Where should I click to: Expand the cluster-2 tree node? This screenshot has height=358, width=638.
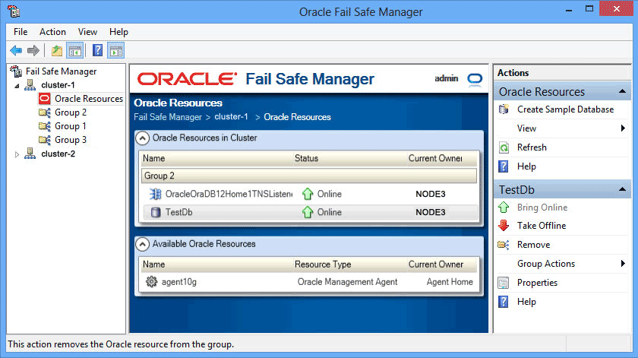point(17,154)
